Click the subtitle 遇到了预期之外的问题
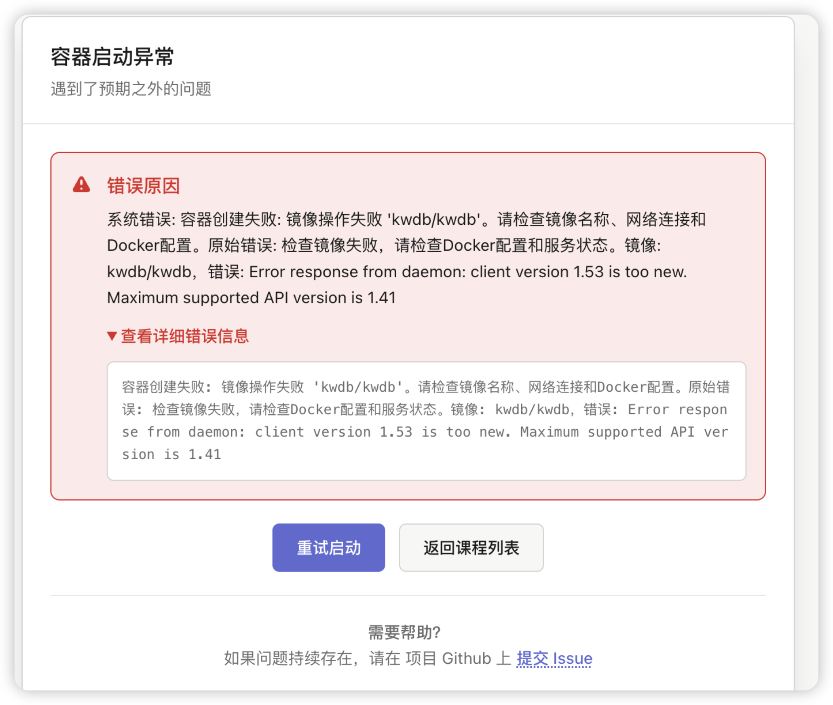This screenshot has height=705, width=833. 131,89
